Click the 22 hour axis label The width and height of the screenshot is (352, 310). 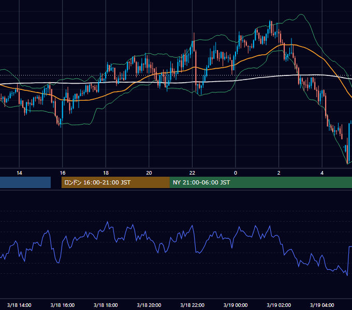[x=192, y=173]
